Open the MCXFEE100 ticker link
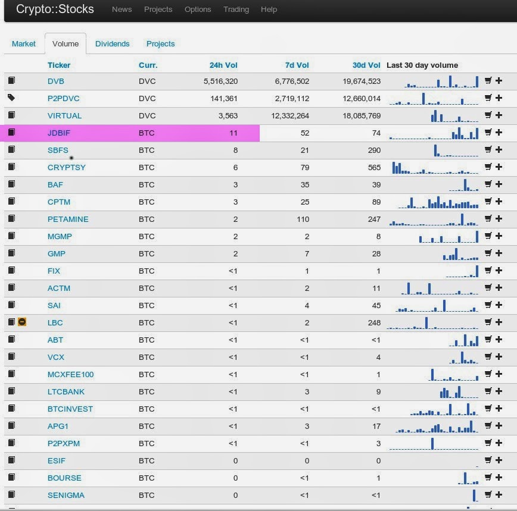Screen dimensions: 517x511 click(70, 374)
